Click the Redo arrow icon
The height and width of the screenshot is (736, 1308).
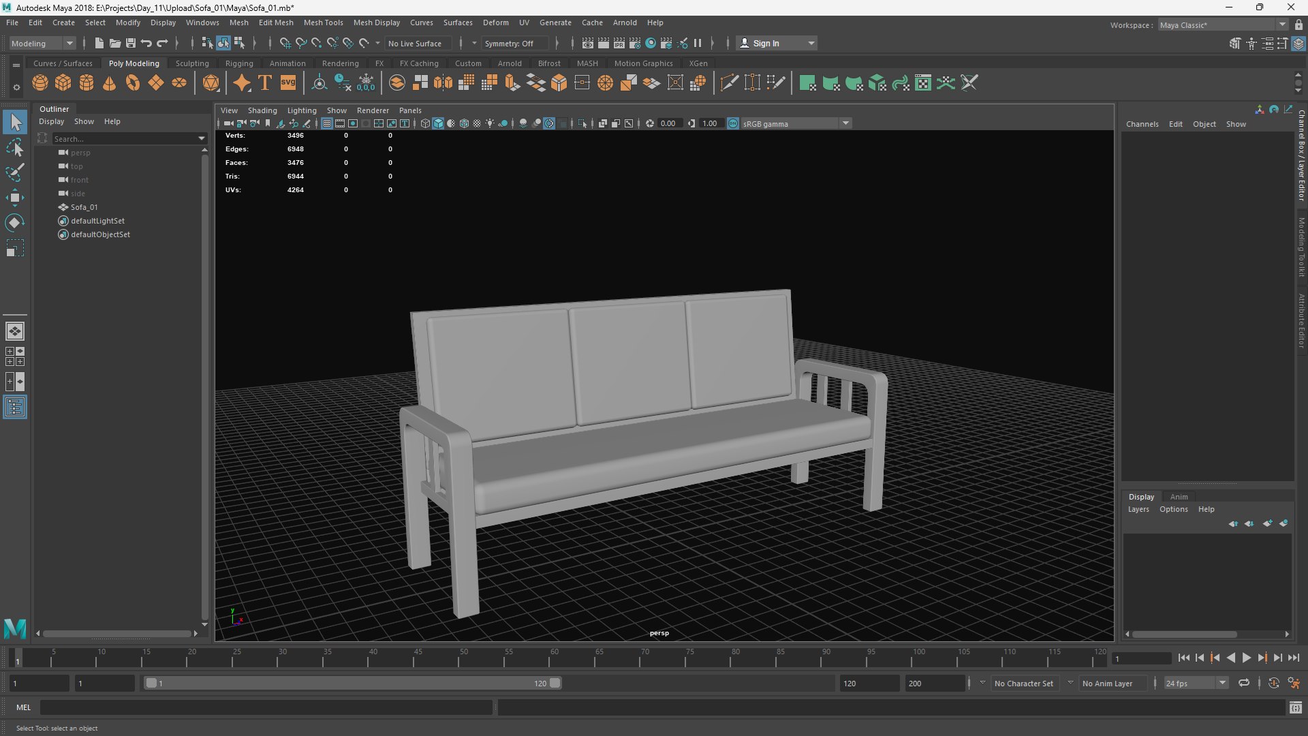tap(162, 43)
